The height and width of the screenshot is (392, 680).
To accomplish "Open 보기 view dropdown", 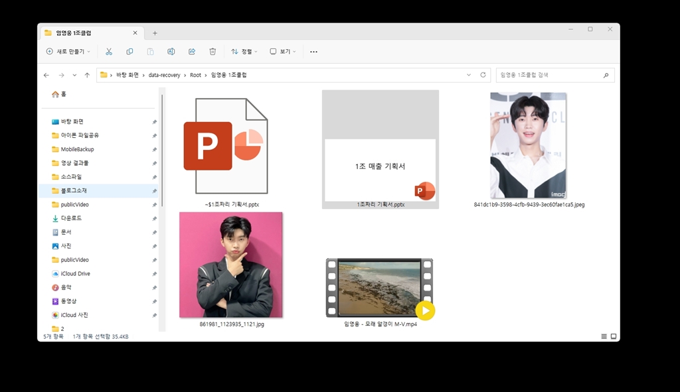I will pos(283,52).
